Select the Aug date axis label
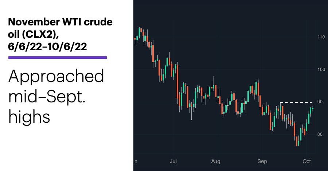This screenshot has width=328, height=171. click(x=216, y=161)
